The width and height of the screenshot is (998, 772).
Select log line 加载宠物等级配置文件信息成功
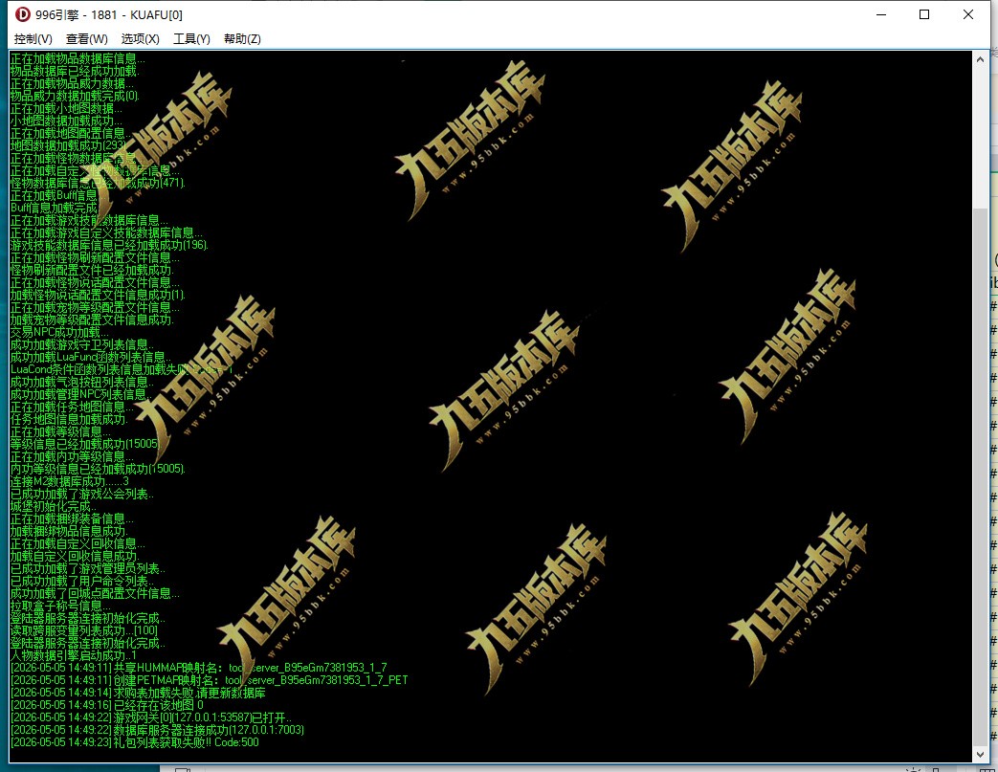92,320
